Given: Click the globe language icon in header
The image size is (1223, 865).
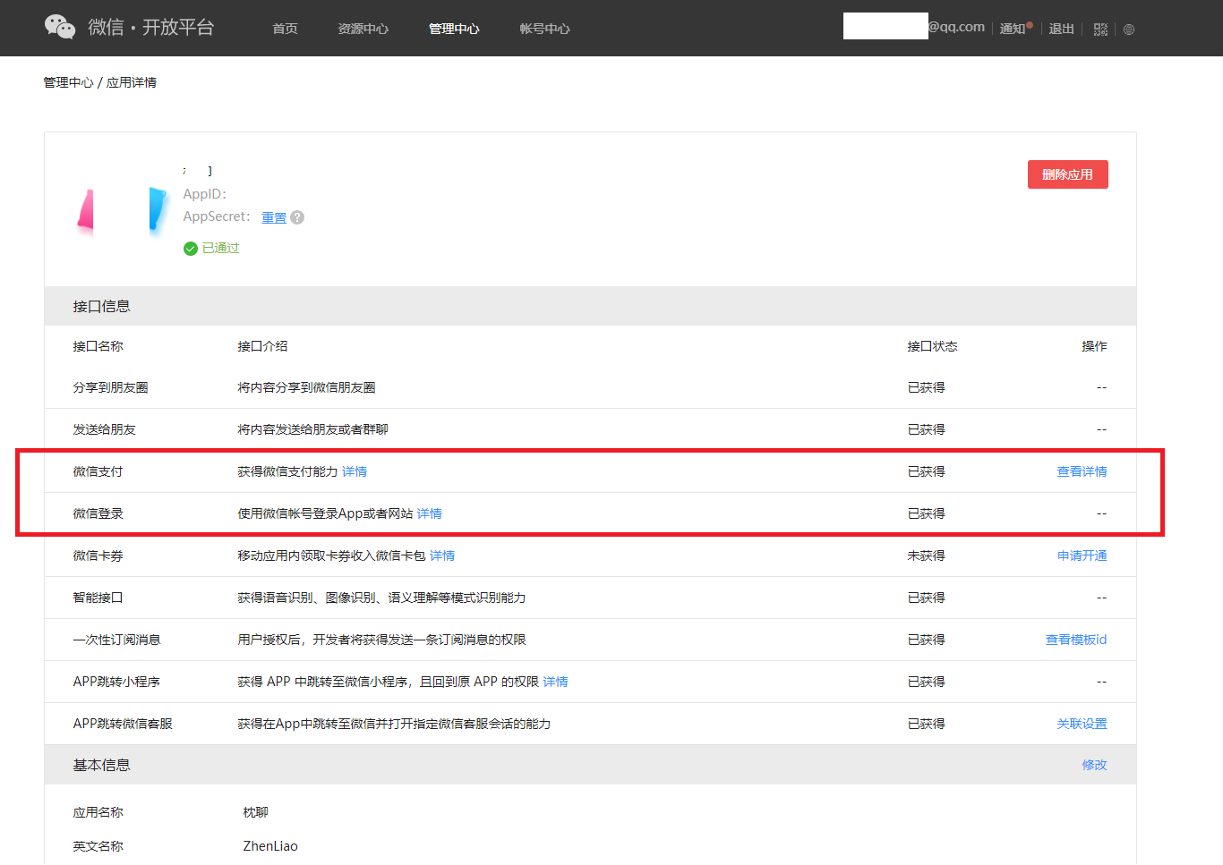Looking at the screenshot, I should tap(1129, 30).
